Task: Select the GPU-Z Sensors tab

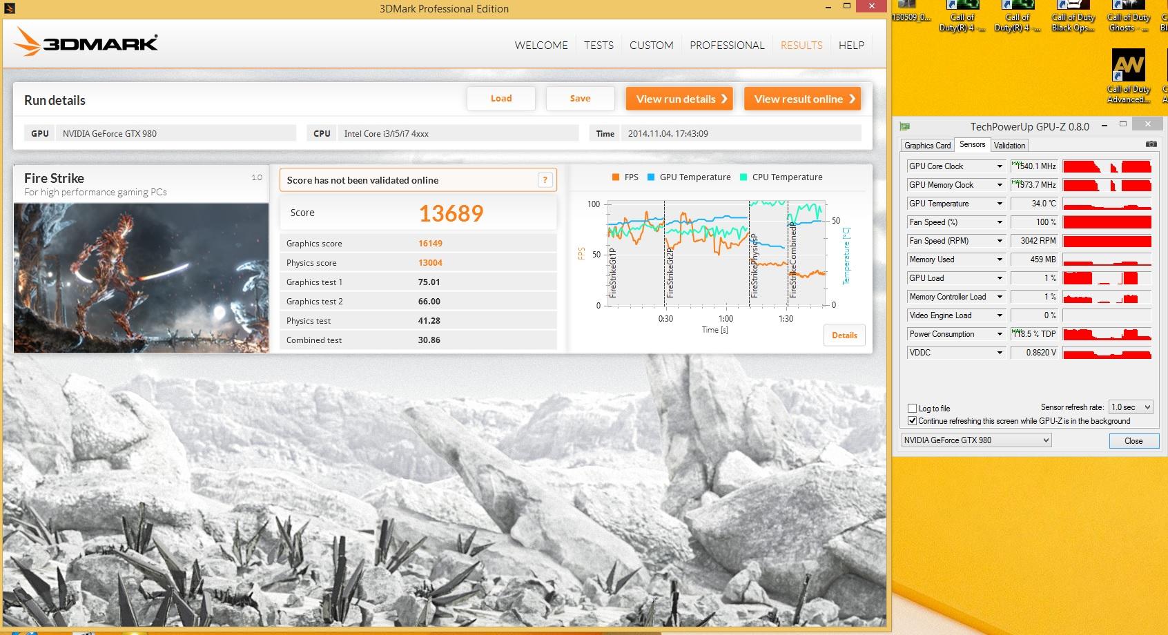Action: (x=972, y=144)
